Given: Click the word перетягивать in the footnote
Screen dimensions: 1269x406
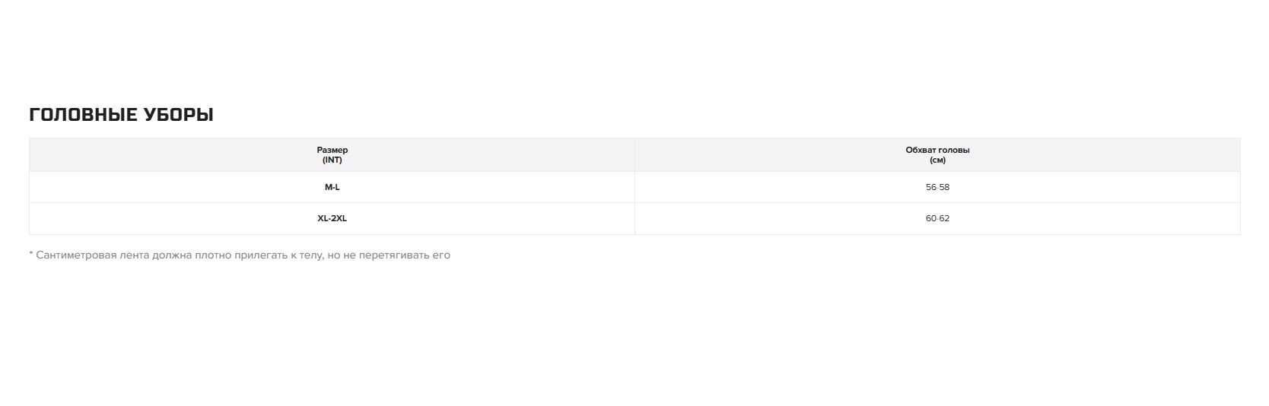Looking at the screenshot, I should coord(394,255).
